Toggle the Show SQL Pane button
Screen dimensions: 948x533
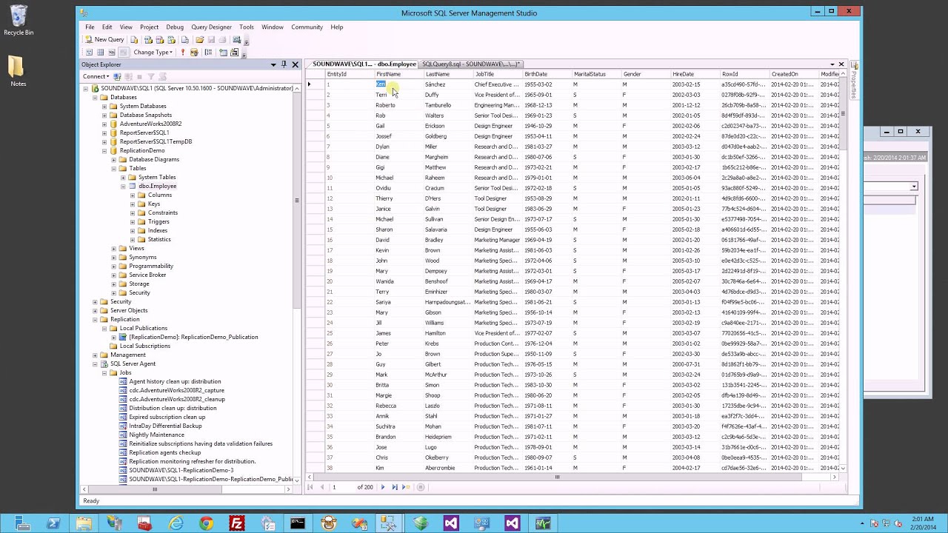tap(112, 53)
